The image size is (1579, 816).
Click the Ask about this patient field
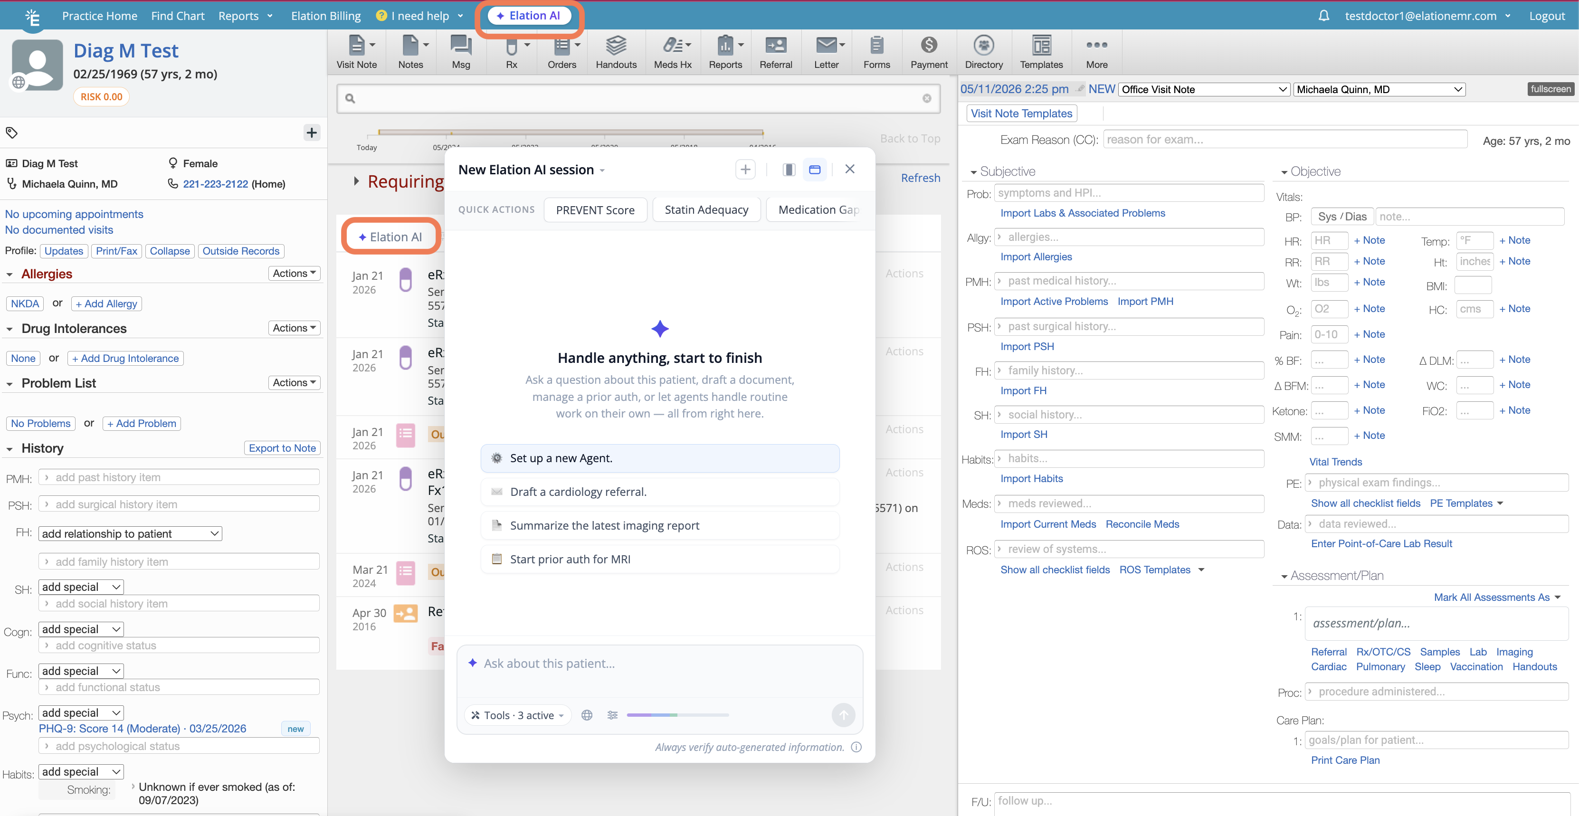659,671
